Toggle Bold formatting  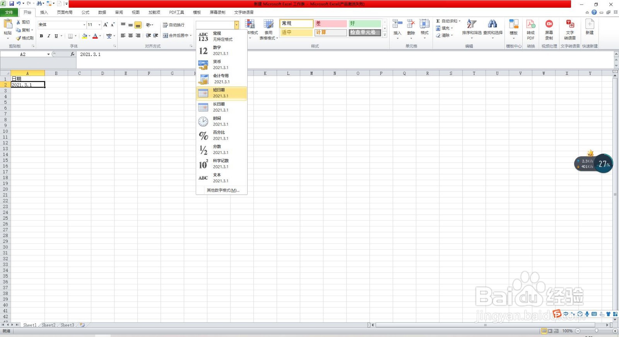(x=41, y=36)
